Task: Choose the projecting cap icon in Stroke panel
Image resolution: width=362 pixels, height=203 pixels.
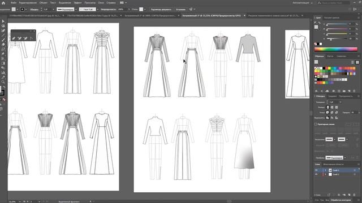Action: tap(337, 107)
